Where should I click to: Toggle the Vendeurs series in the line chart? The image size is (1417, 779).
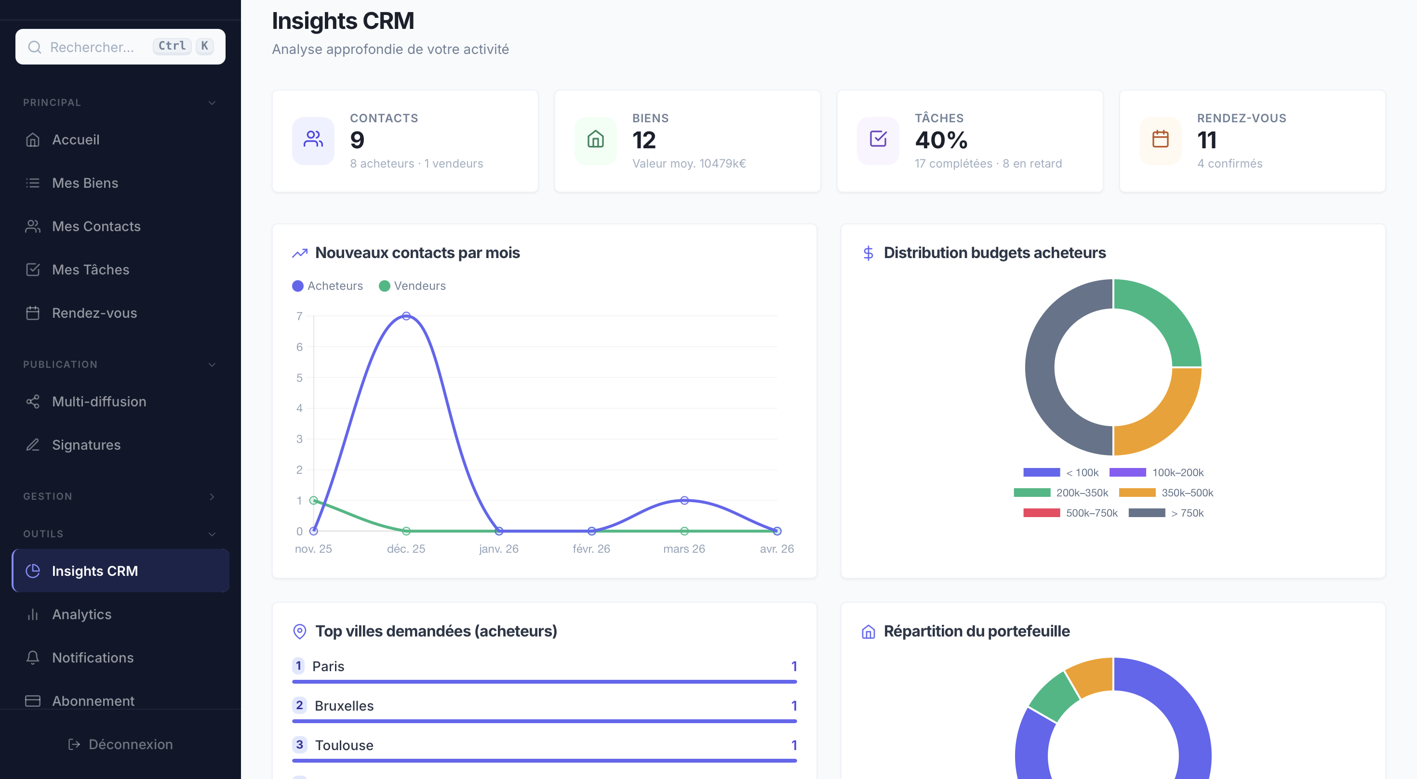pos(413,286)
